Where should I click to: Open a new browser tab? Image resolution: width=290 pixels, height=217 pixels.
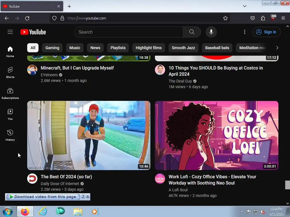pos(69,6)
